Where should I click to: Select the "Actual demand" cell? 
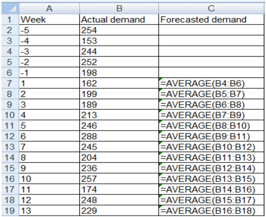pos(119,20)
